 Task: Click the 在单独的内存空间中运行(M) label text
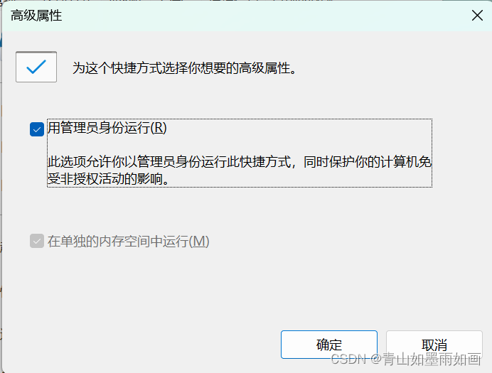(129, 241)
